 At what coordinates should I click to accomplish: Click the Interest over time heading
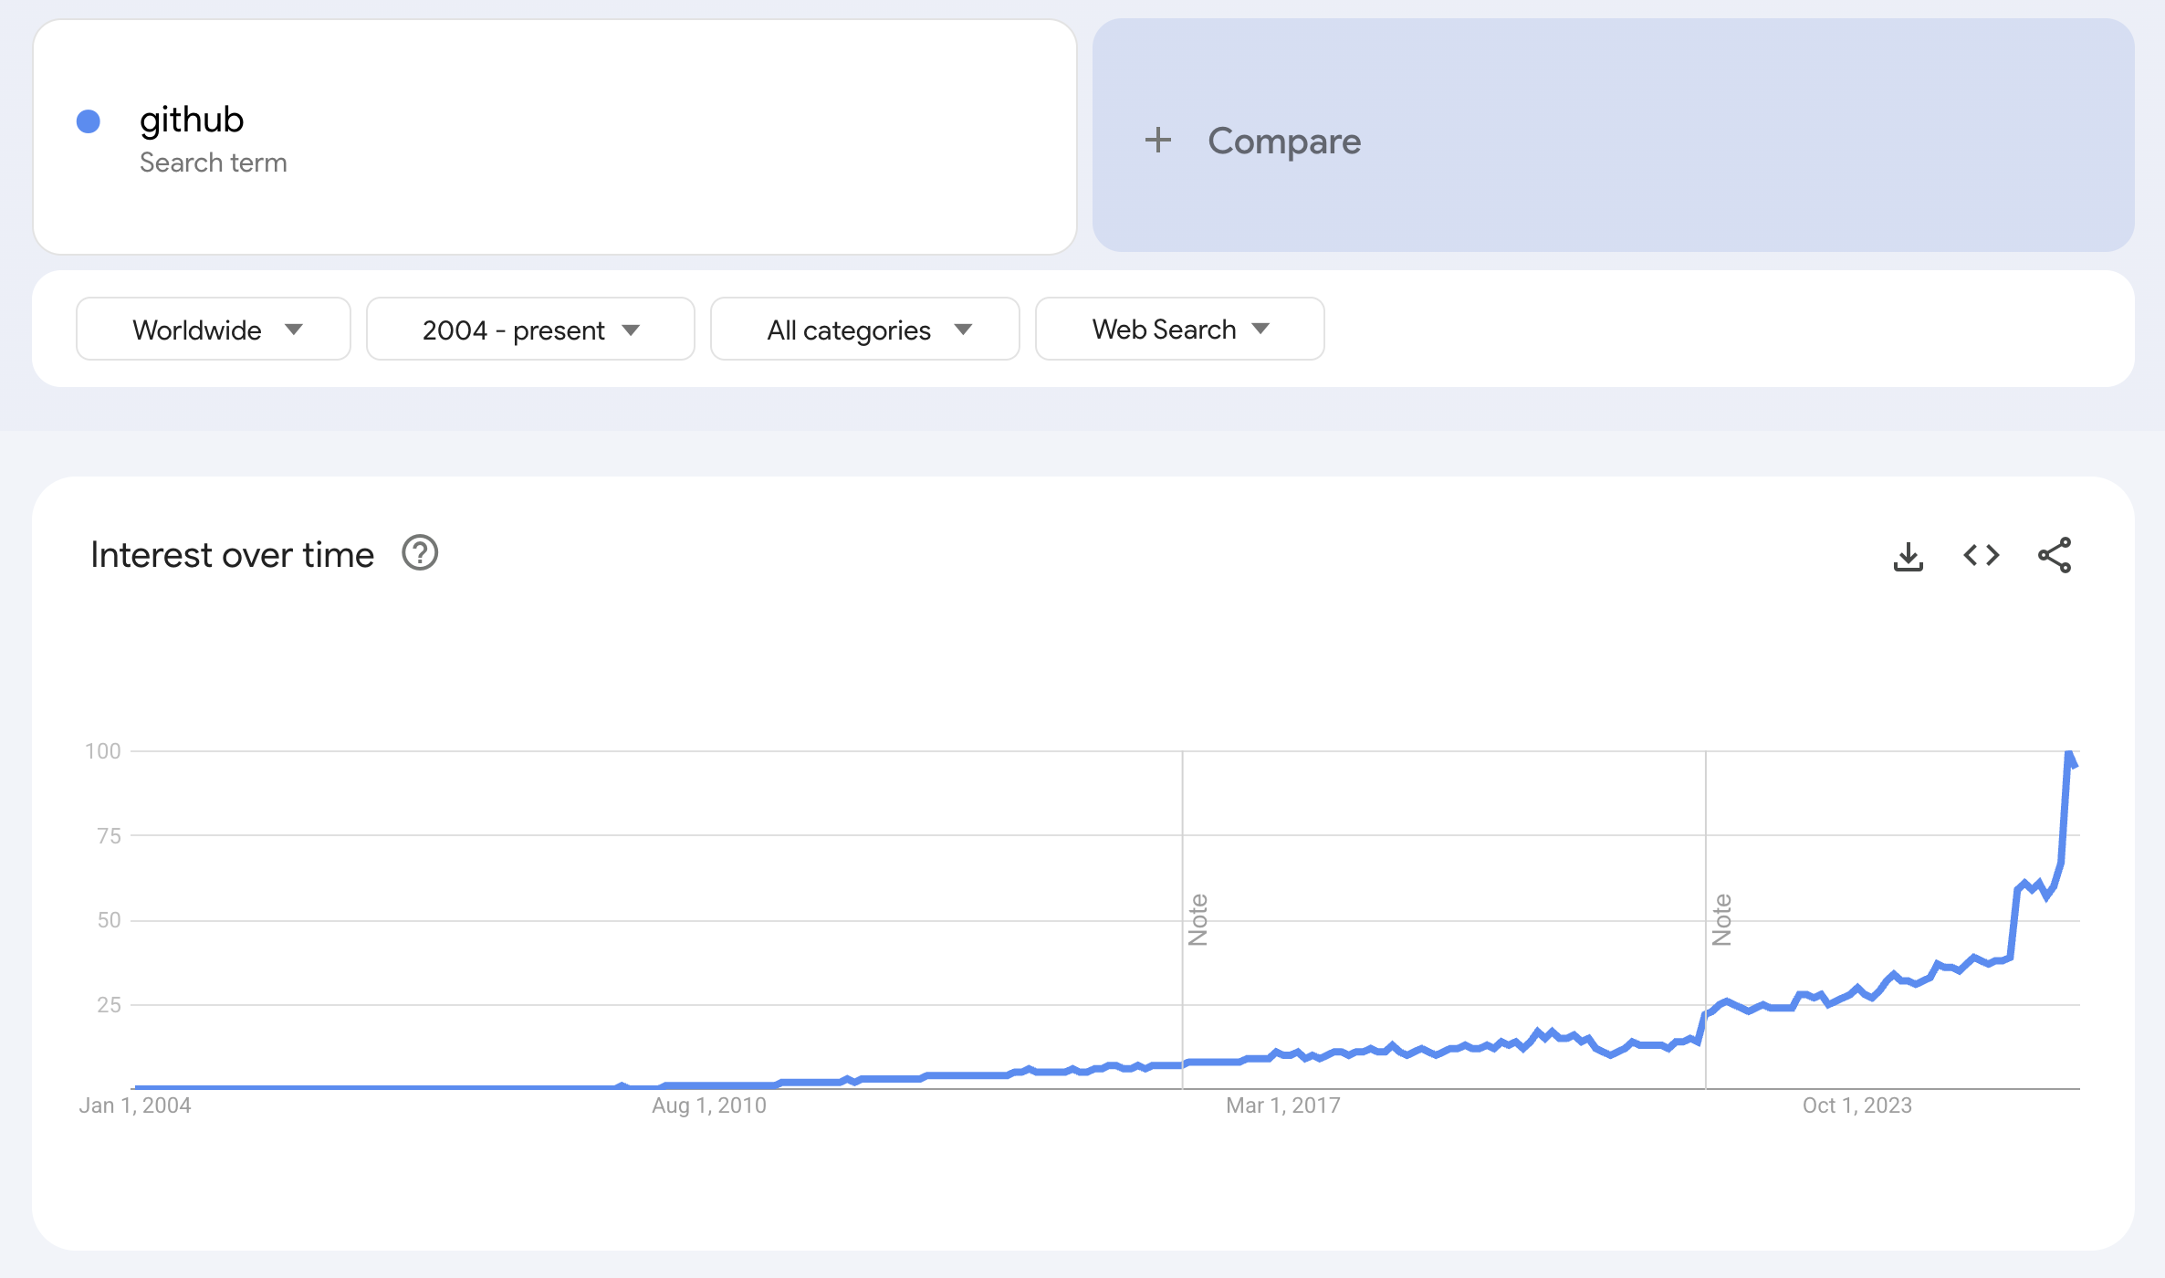click(x=232, y=555)
